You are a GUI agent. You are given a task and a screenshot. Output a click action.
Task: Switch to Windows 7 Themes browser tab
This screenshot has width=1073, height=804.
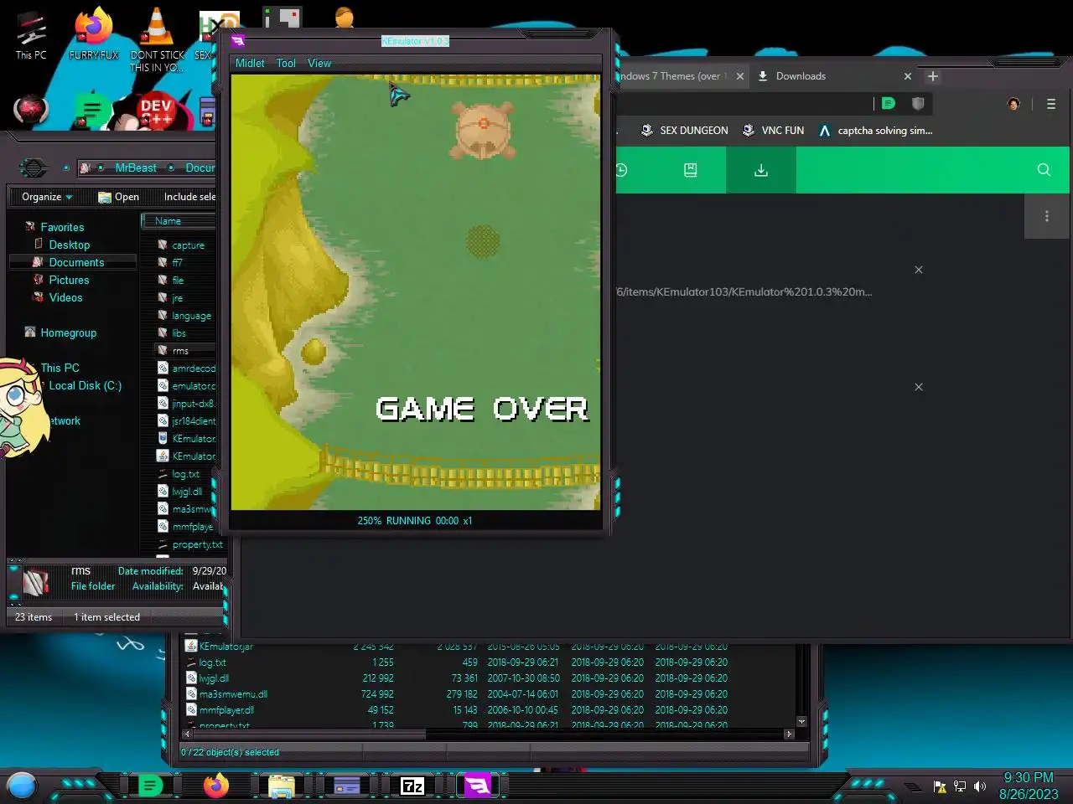[x=673, y=76]
